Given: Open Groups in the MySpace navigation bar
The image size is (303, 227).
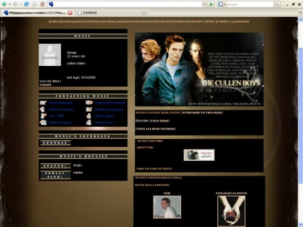Looking at the screenshot, I should coord(166,21).
